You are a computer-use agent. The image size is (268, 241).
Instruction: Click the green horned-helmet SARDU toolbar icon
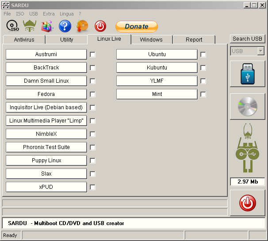click(x=30, y=26)
